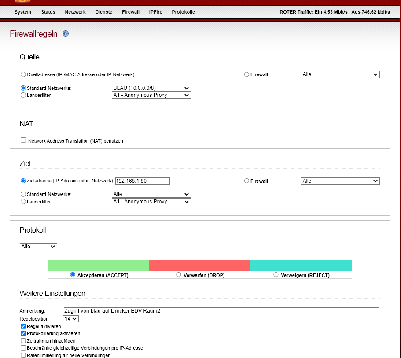This screenshot has width=401, height=358.
Task: Open the BLAU (10.0.0.0/8) network dropdown
Action: coord(151,88)
